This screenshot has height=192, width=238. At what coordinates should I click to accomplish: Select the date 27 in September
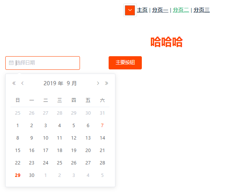(88, 163)
